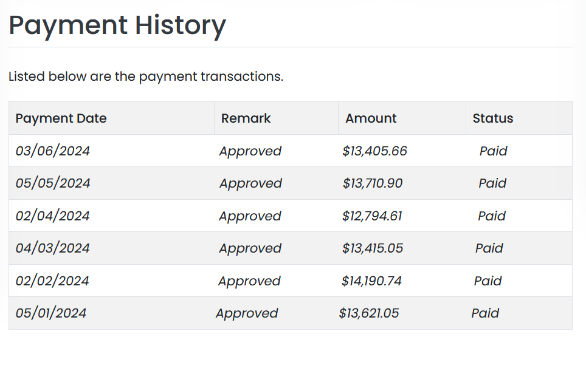Select the 05/05/2024 payment date cell

(53, 183)
